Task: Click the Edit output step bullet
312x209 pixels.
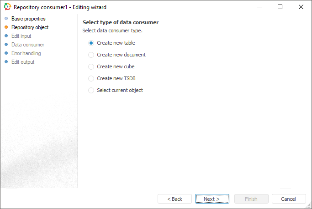Action: tap(6, 62)
